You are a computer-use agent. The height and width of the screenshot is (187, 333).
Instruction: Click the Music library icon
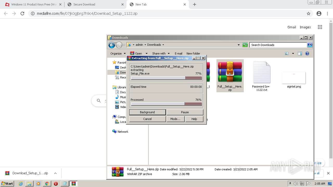(x=117, y=97)
